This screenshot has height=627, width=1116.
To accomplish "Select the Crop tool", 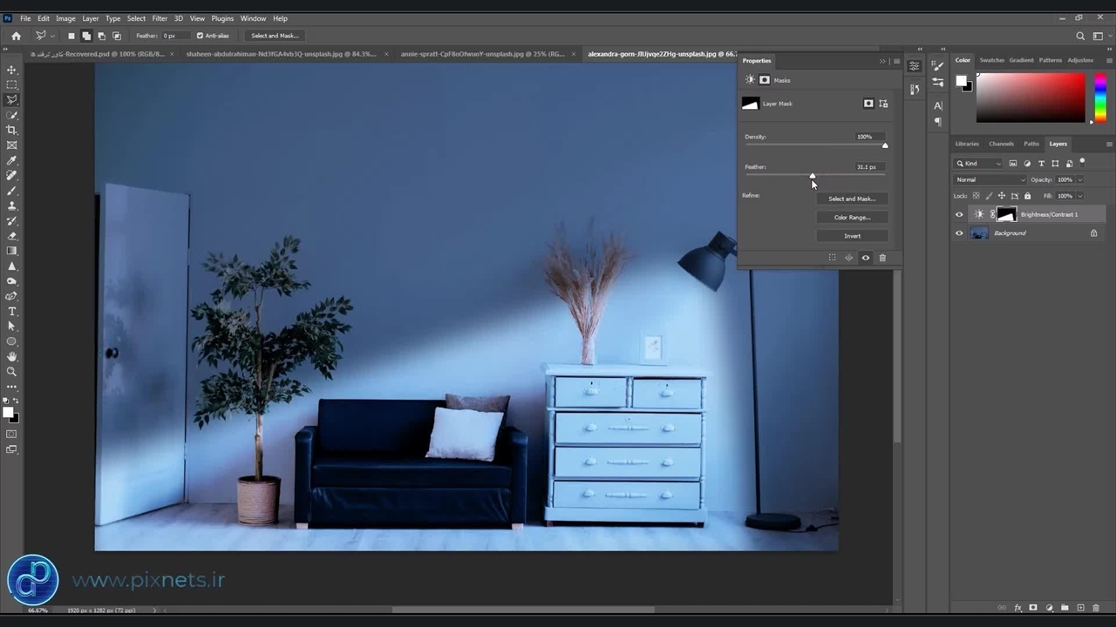I will click(x=11, y=130).
